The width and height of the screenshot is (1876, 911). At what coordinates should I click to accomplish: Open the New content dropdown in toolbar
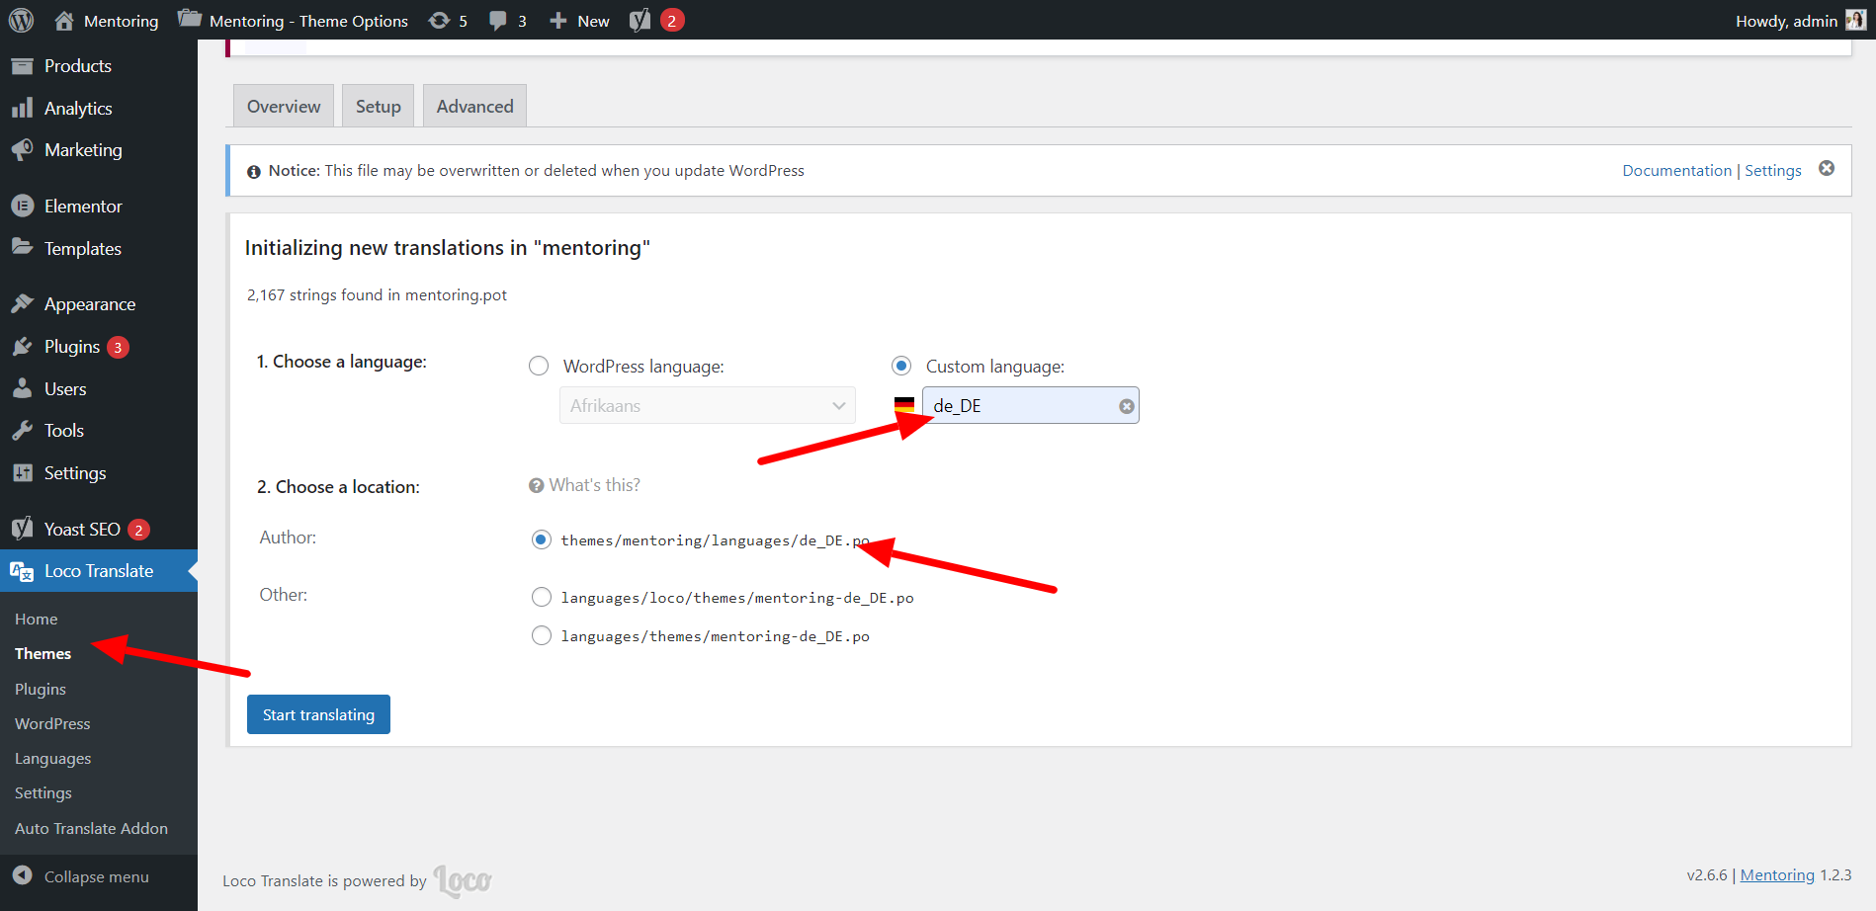(x=579, y=21)
